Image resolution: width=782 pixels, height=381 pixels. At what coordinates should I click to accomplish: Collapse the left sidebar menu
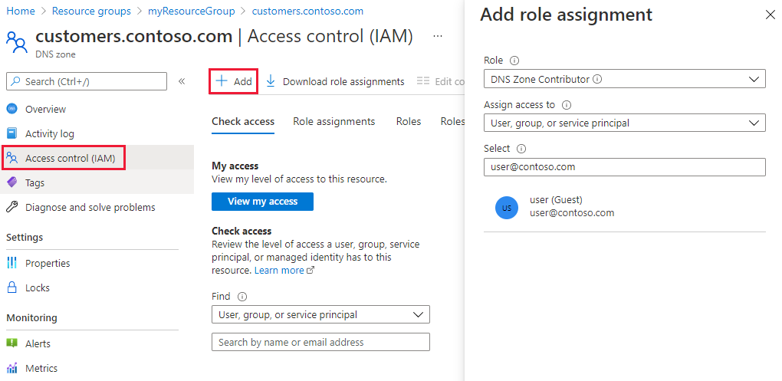tap(182, 81)
